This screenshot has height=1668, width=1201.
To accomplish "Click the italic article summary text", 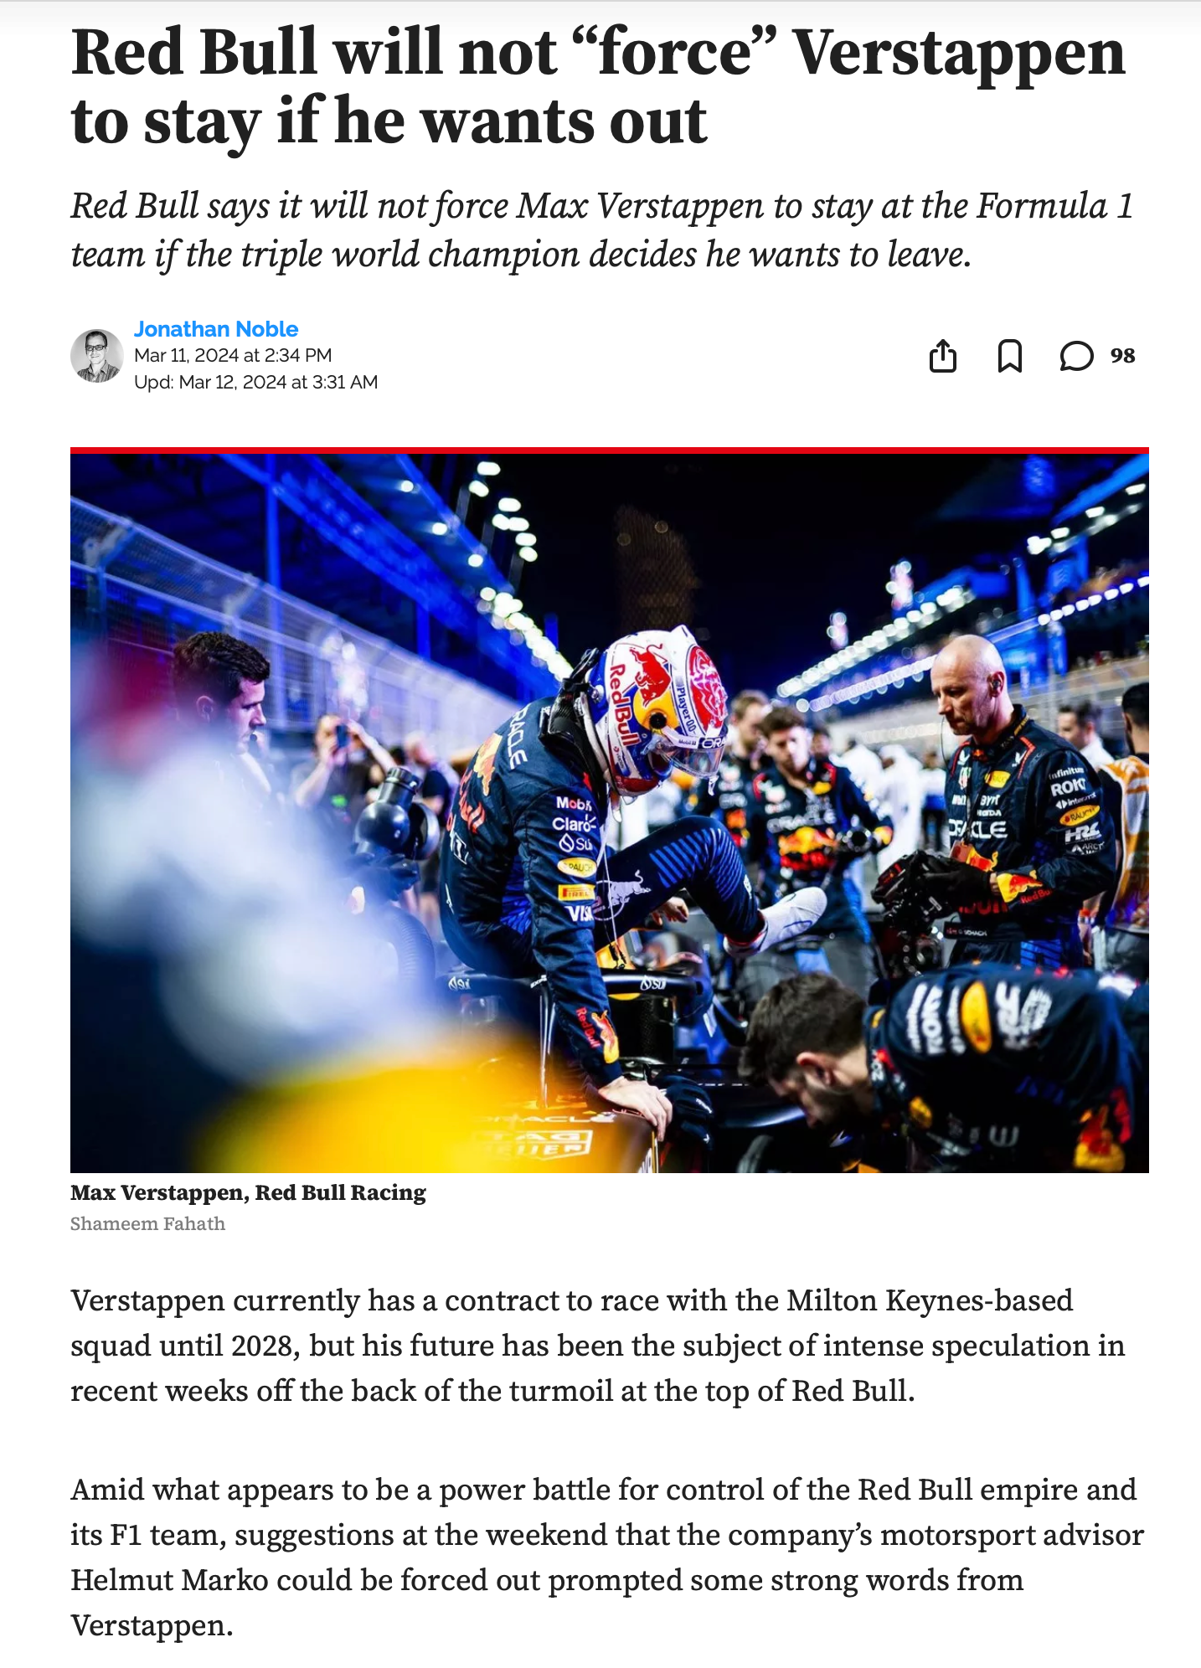I will (602, 230).
